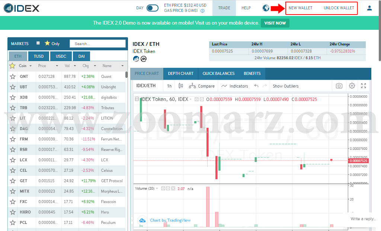Click the current price label 0.00007525 on axis

click(358, 161)
